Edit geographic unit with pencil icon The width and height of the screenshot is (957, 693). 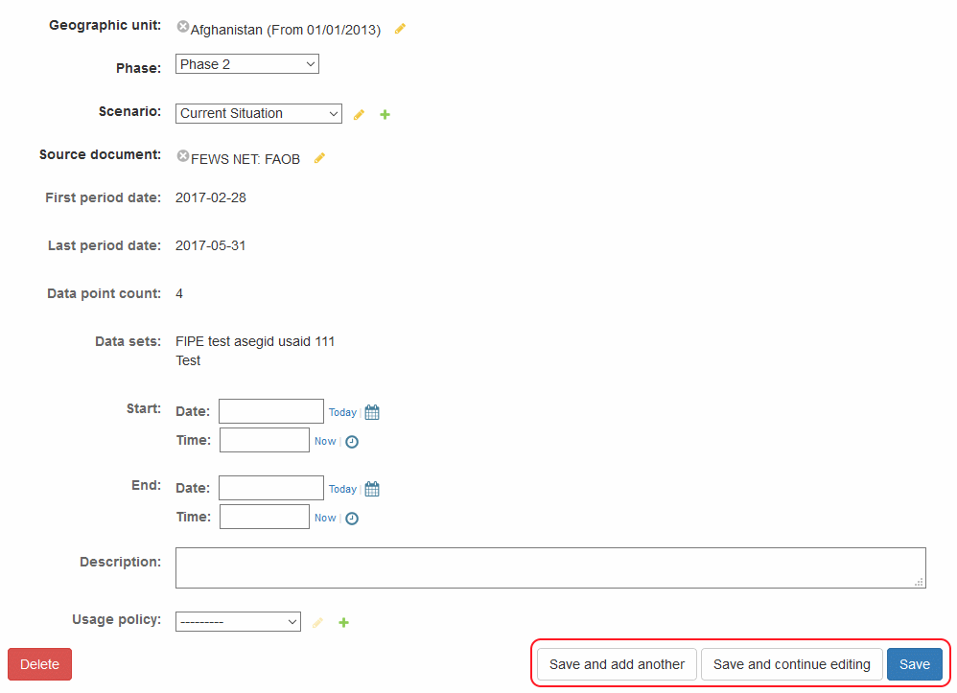(x=400, y=29)
